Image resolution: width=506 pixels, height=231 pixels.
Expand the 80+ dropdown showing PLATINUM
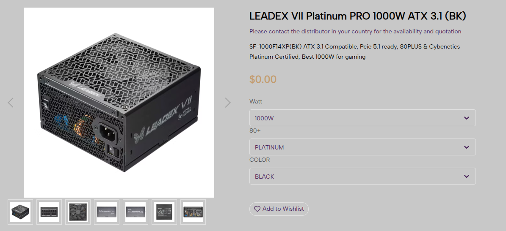pos(362,147)
